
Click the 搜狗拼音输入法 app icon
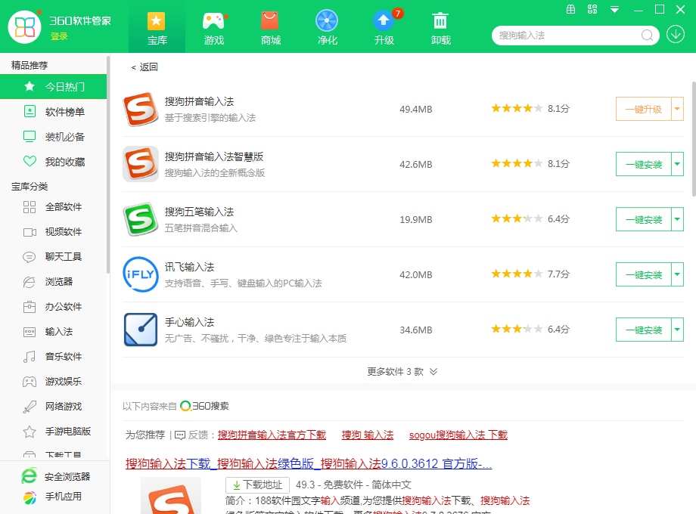pyautogui.click(x=140, y=109)
